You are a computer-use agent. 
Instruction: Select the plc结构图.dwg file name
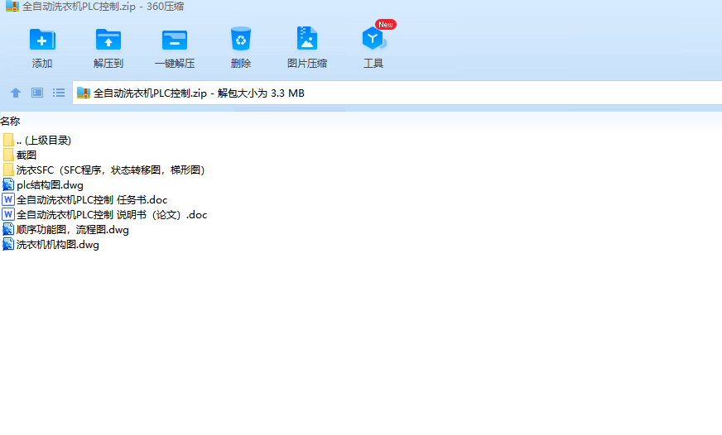(50, 185)
